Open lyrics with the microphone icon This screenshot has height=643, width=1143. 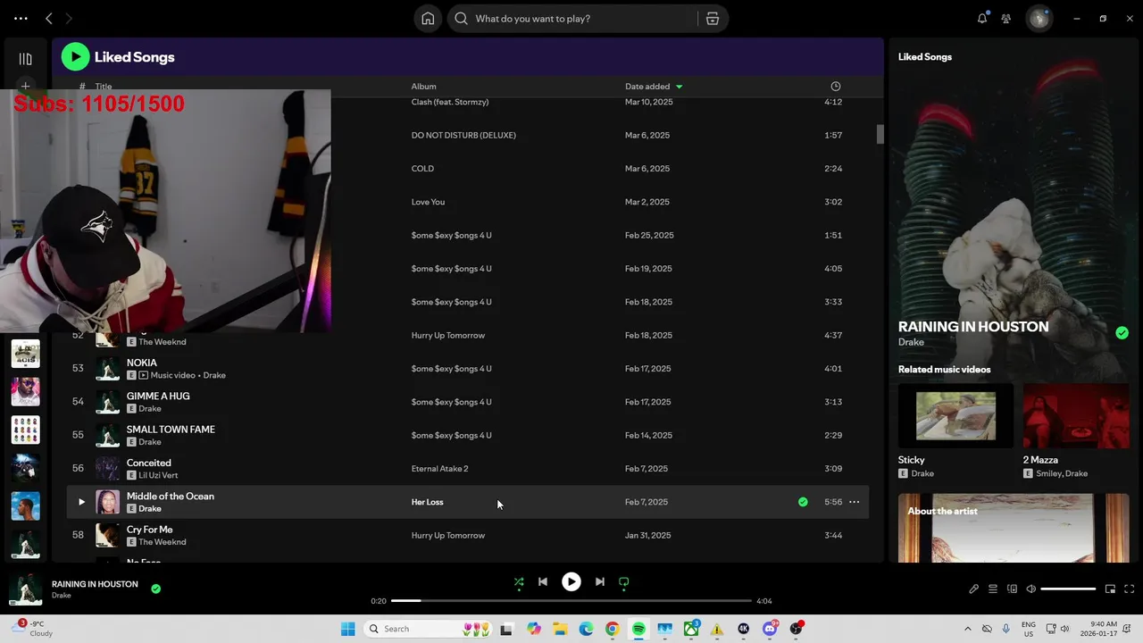coord(974,589)
